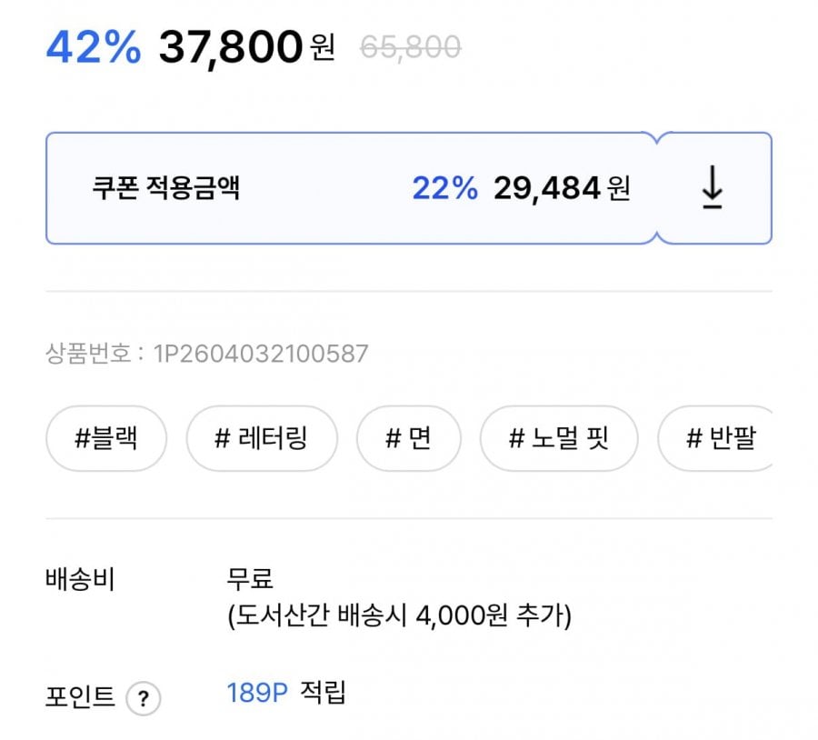The image size is (818, 740).
Task: Download the coupon with the arrow icon
Action: coord(712,187)
